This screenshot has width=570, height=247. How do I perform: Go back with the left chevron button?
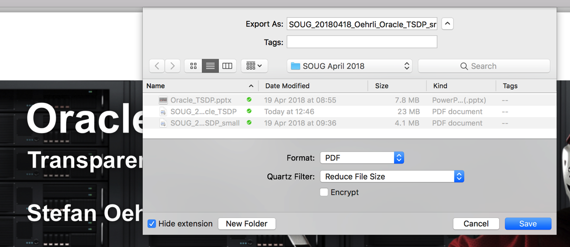[157, 66]
